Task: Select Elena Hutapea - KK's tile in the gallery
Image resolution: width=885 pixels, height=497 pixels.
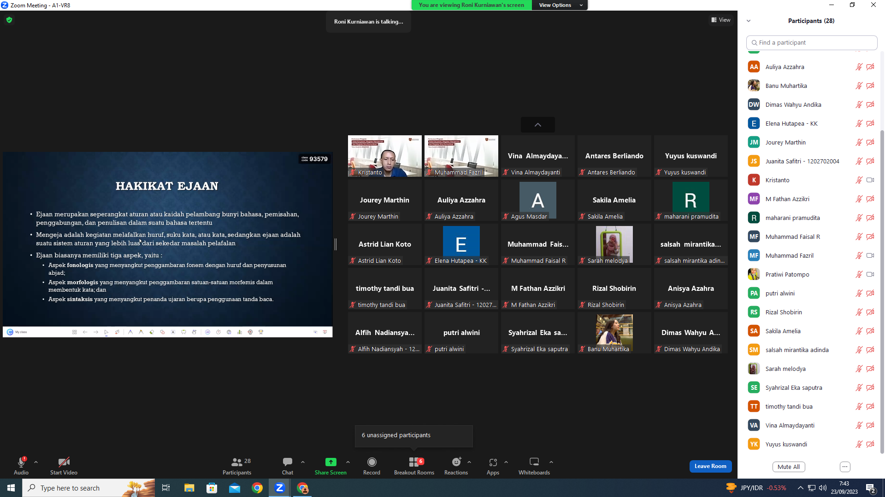Action: point(461,244)
